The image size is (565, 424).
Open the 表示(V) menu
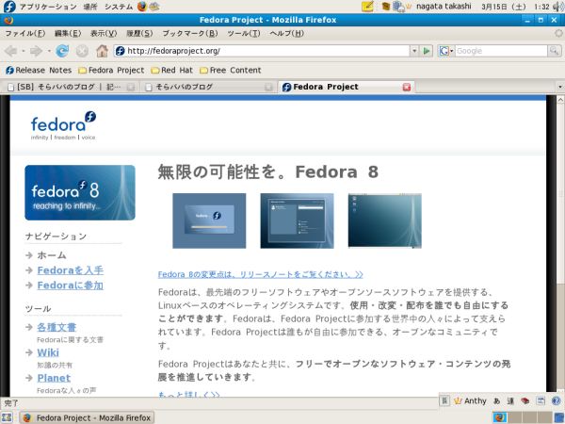point(104,34)
